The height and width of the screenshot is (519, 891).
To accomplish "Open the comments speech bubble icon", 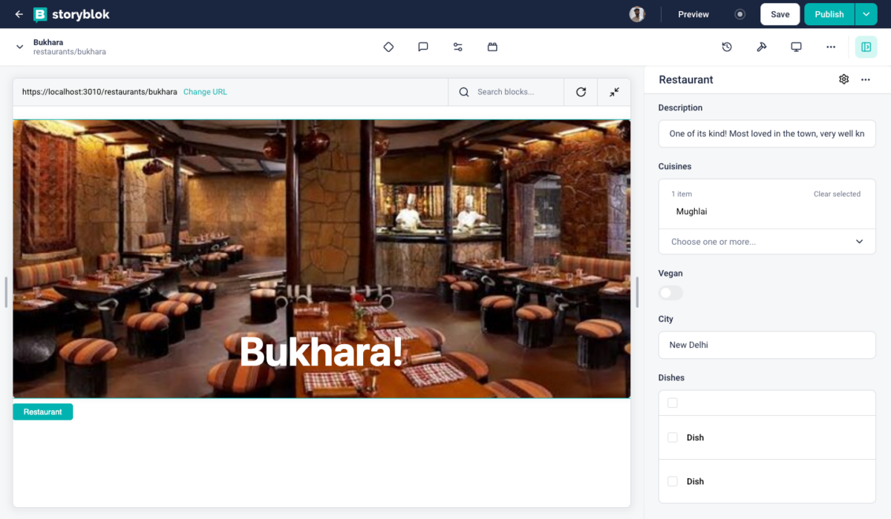I will point(423,47).
